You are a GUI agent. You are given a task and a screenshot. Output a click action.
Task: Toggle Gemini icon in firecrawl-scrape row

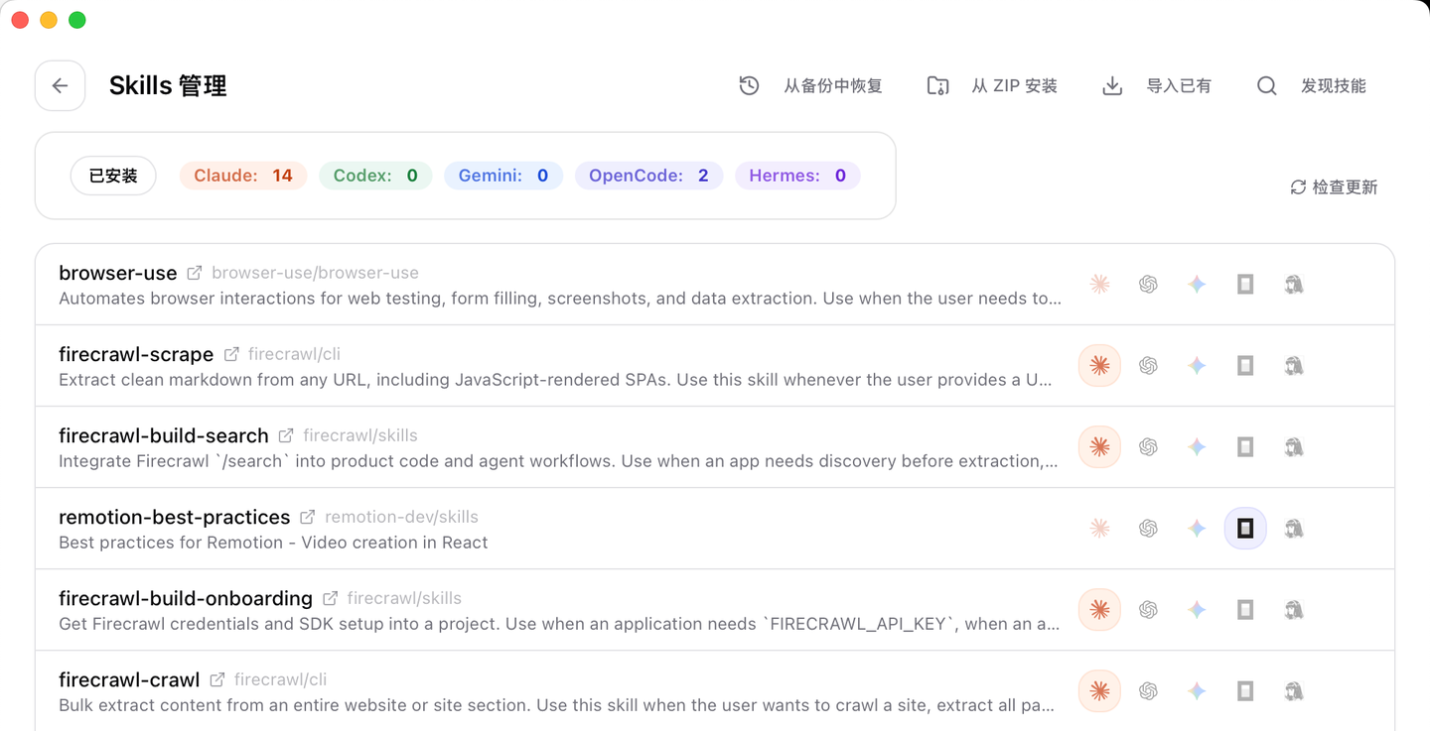pyautogui.click(x=1197, y=366)
